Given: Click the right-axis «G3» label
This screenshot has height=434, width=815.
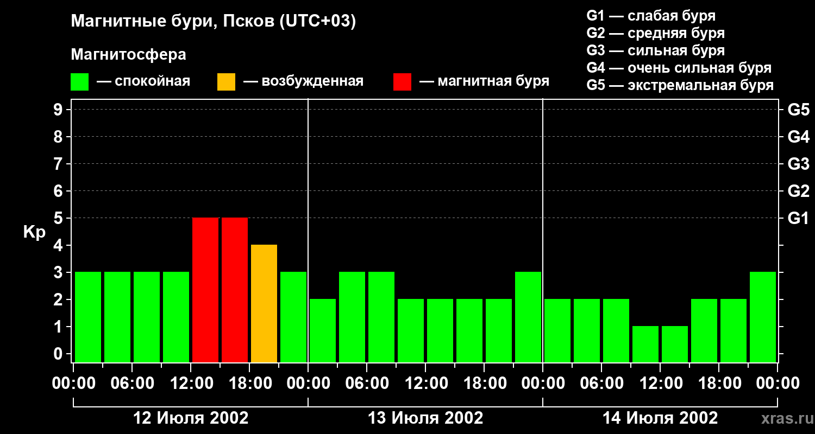Looking at the screenshot, I should click(x=799, y=164).
